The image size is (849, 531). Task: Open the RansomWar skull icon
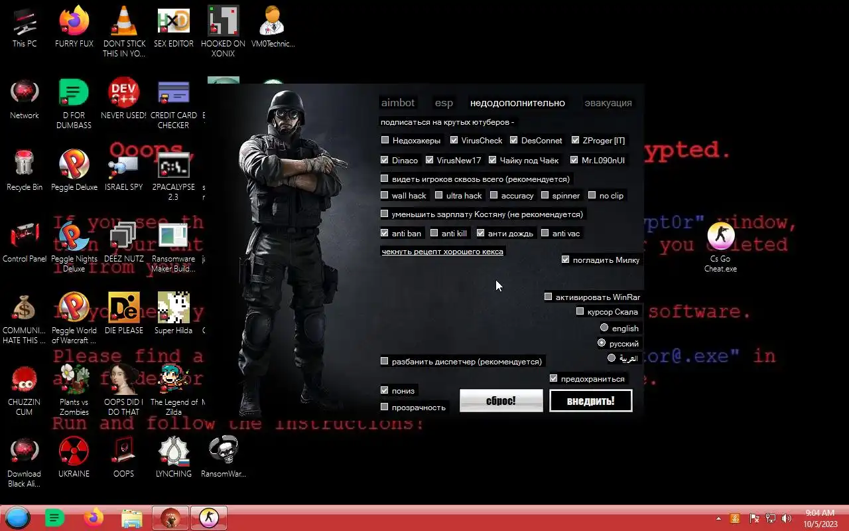click(223, 458)
